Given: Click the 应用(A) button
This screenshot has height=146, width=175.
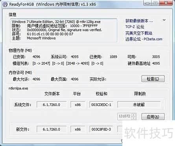Looking at the screenshot, I should click(153, 117).
